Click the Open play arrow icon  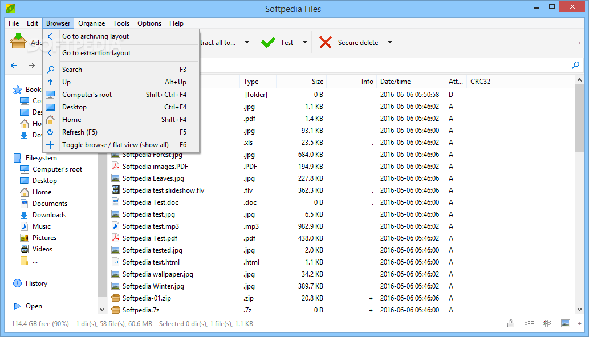point(17,306)
